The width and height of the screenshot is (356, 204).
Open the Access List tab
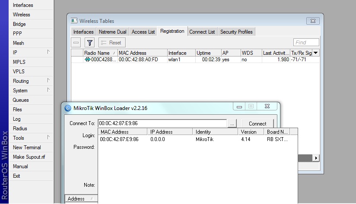pyautogui.click(x=143, y=32)
